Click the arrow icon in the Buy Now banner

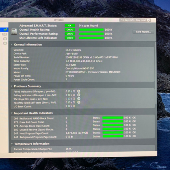click(148, 20)
